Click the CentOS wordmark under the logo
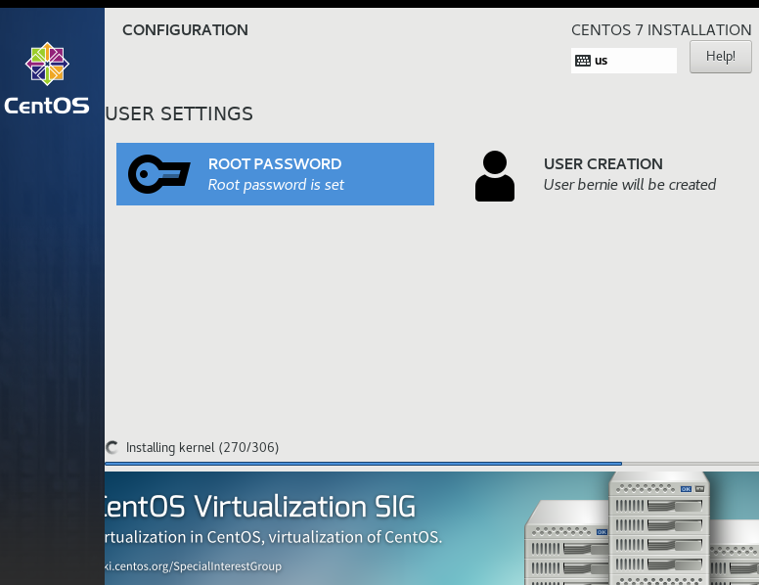 tap(47, 106)
